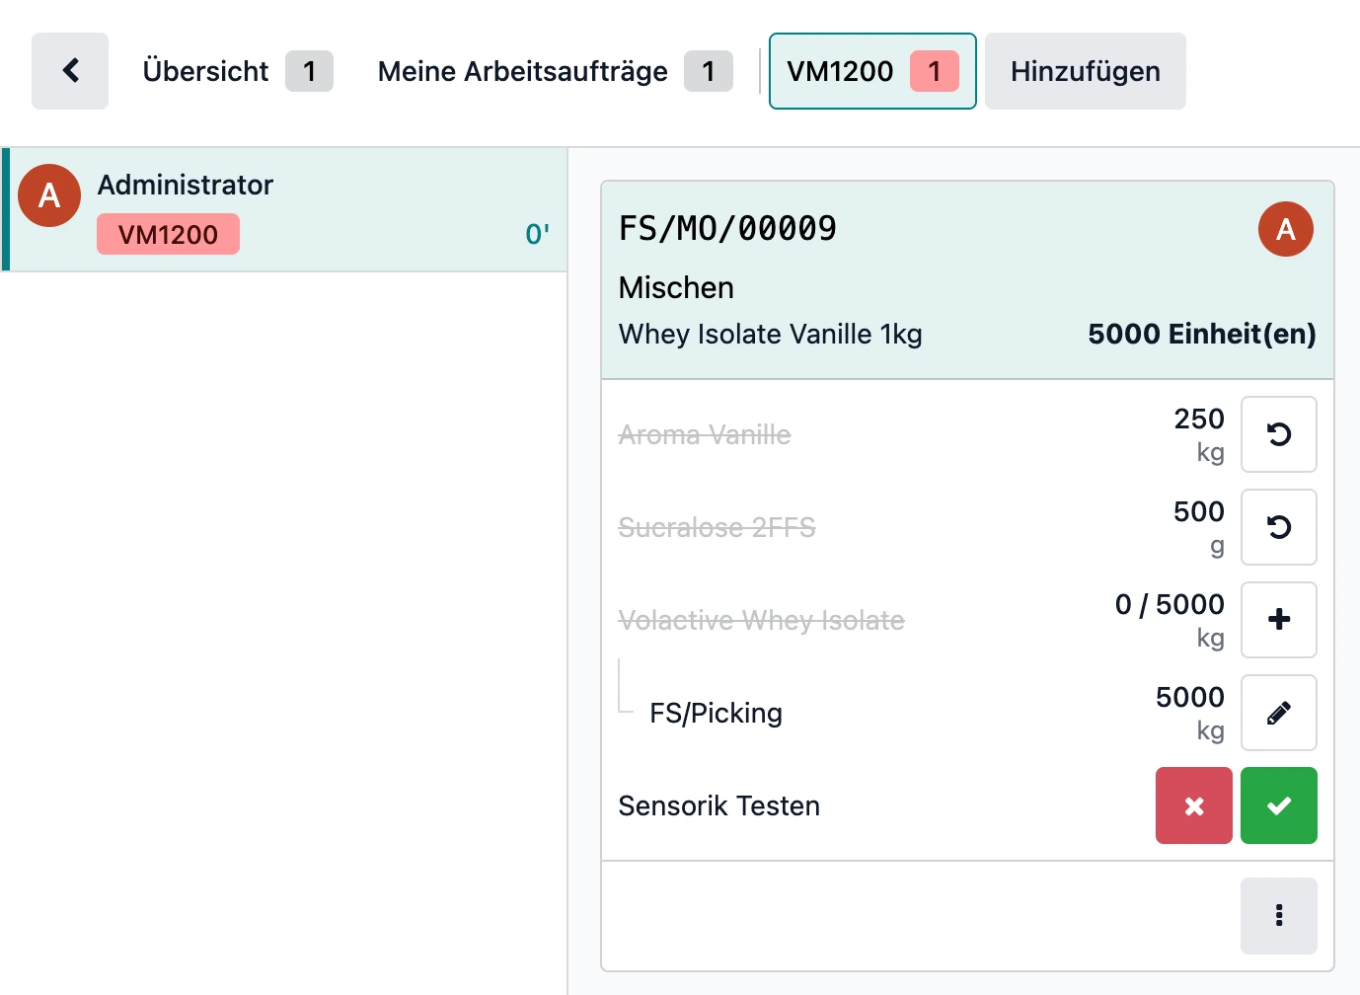Screen dimensions: 1360x995
Task: Click the VM1200 badge under Administrator
Action: click(x=168, y=234)
